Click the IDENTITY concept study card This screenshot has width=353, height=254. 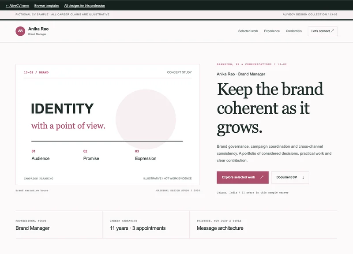pyautogui.click(x=108, y=124)
